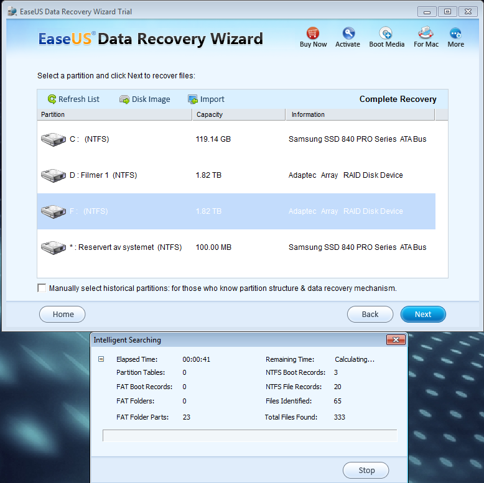Viewport: 484px width, 483px height.
Task: Click the NTFS Boot Records value 3
Action: click(336, 372)
